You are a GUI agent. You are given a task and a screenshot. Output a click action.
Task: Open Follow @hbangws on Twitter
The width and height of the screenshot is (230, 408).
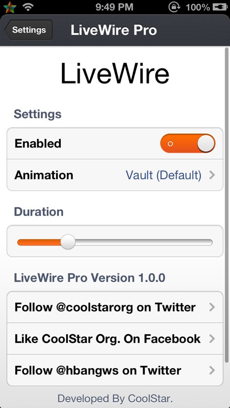(115, 370)
